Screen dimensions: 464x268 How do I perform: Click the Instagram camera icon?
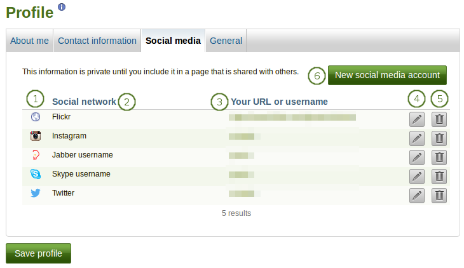pyautogui.click(x=36, y=136)
